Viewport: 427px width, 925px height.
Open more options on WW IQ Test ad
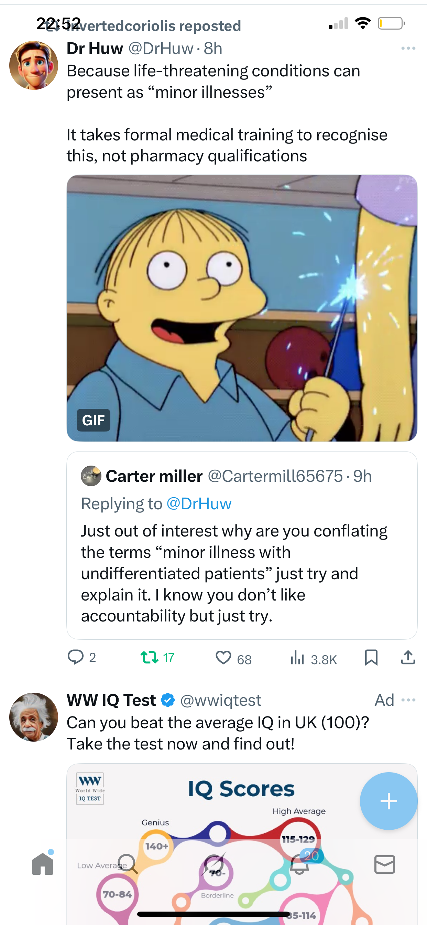point(408,700)
